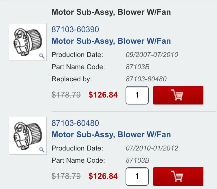Open the second Motor Sub-Assy, Blower W/Fan product link

point(111,135)
